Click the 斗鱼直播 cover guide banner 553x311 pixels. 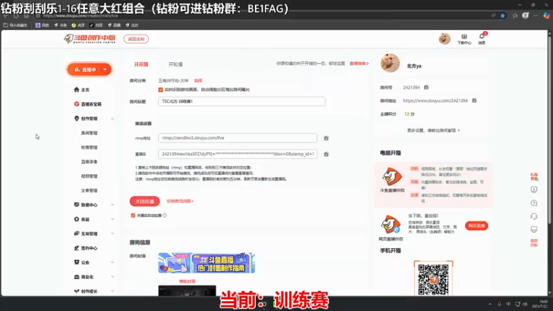[x=207, y=263]
